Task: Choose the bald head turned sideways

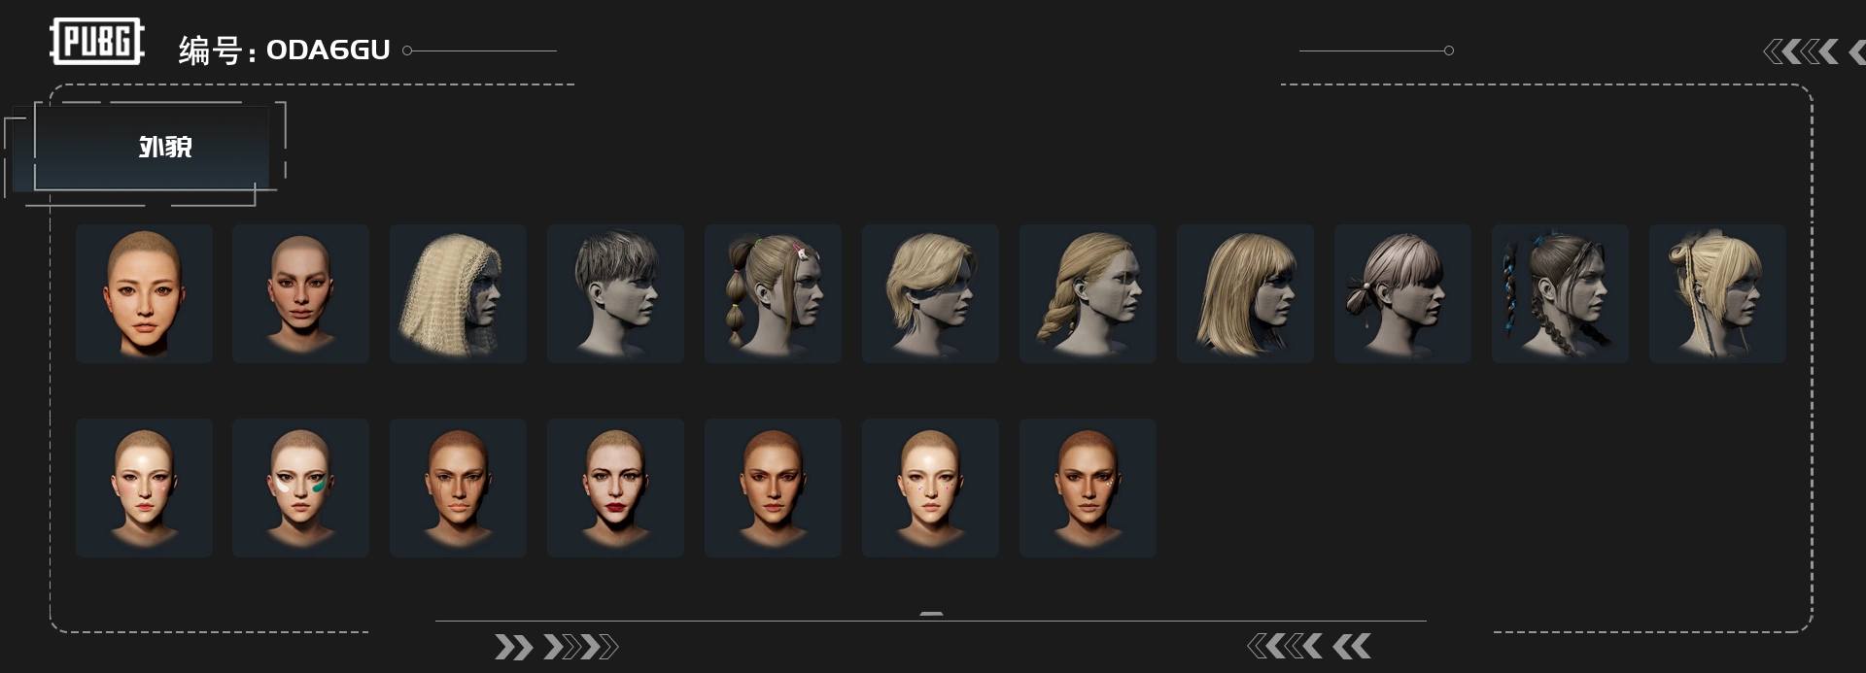Action: click(300, 293)
